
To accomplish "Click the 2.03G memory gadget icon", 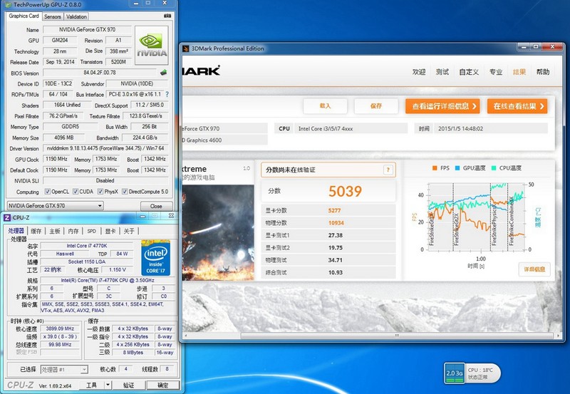I will tap(455, 373).
